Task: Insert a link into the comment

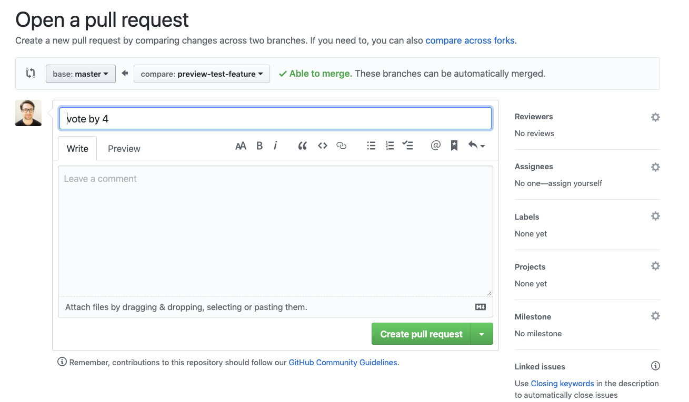Action: point(342,146)
